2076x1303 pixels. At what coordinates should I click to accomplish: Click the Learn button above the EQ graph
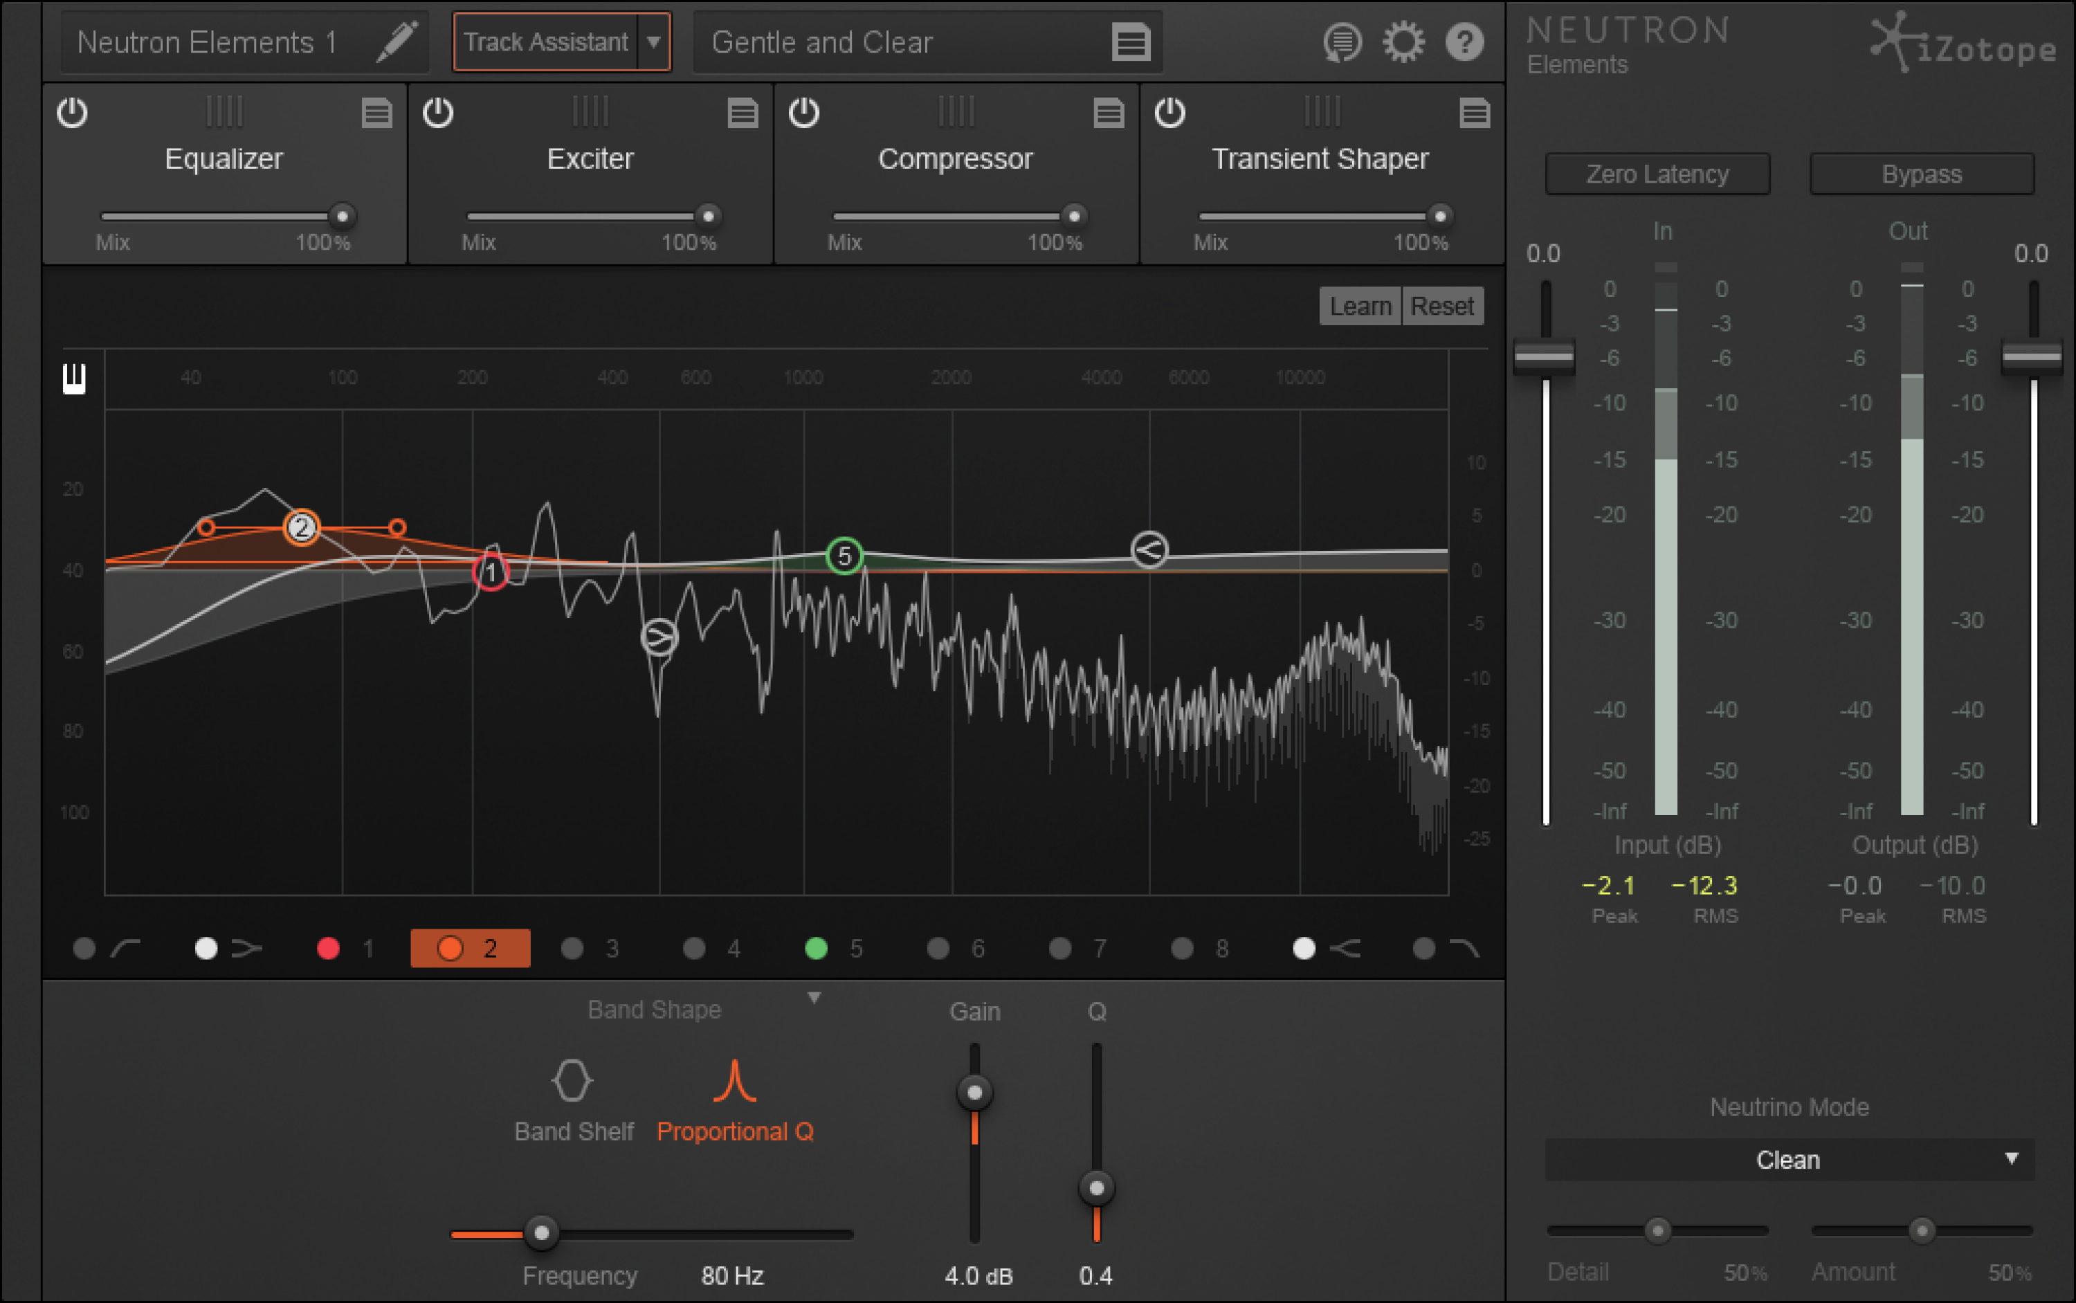click(x=1360, y=306)
